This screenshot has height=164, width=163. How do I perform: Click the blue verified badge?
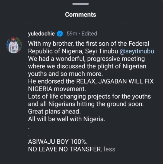tap(60, 34)
